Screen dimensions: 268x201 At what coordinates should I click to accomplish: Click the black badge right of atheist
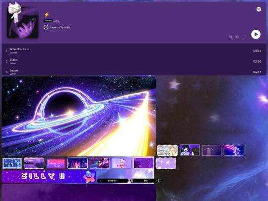(x=145, y=181)
